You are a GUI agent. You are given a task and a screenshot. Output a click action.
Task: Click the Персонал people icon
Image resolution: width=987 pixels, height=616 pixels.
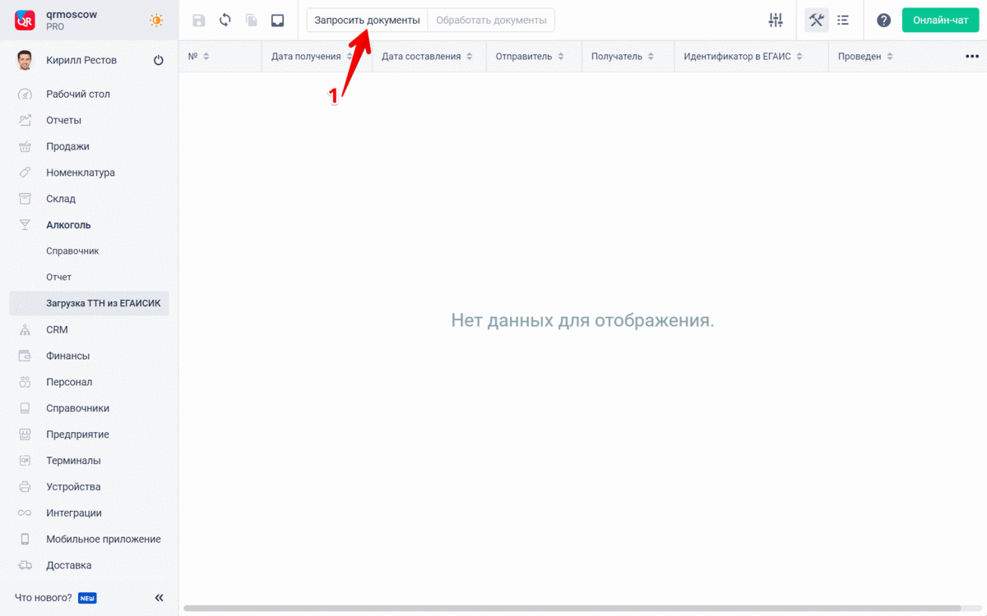[25, 382]
